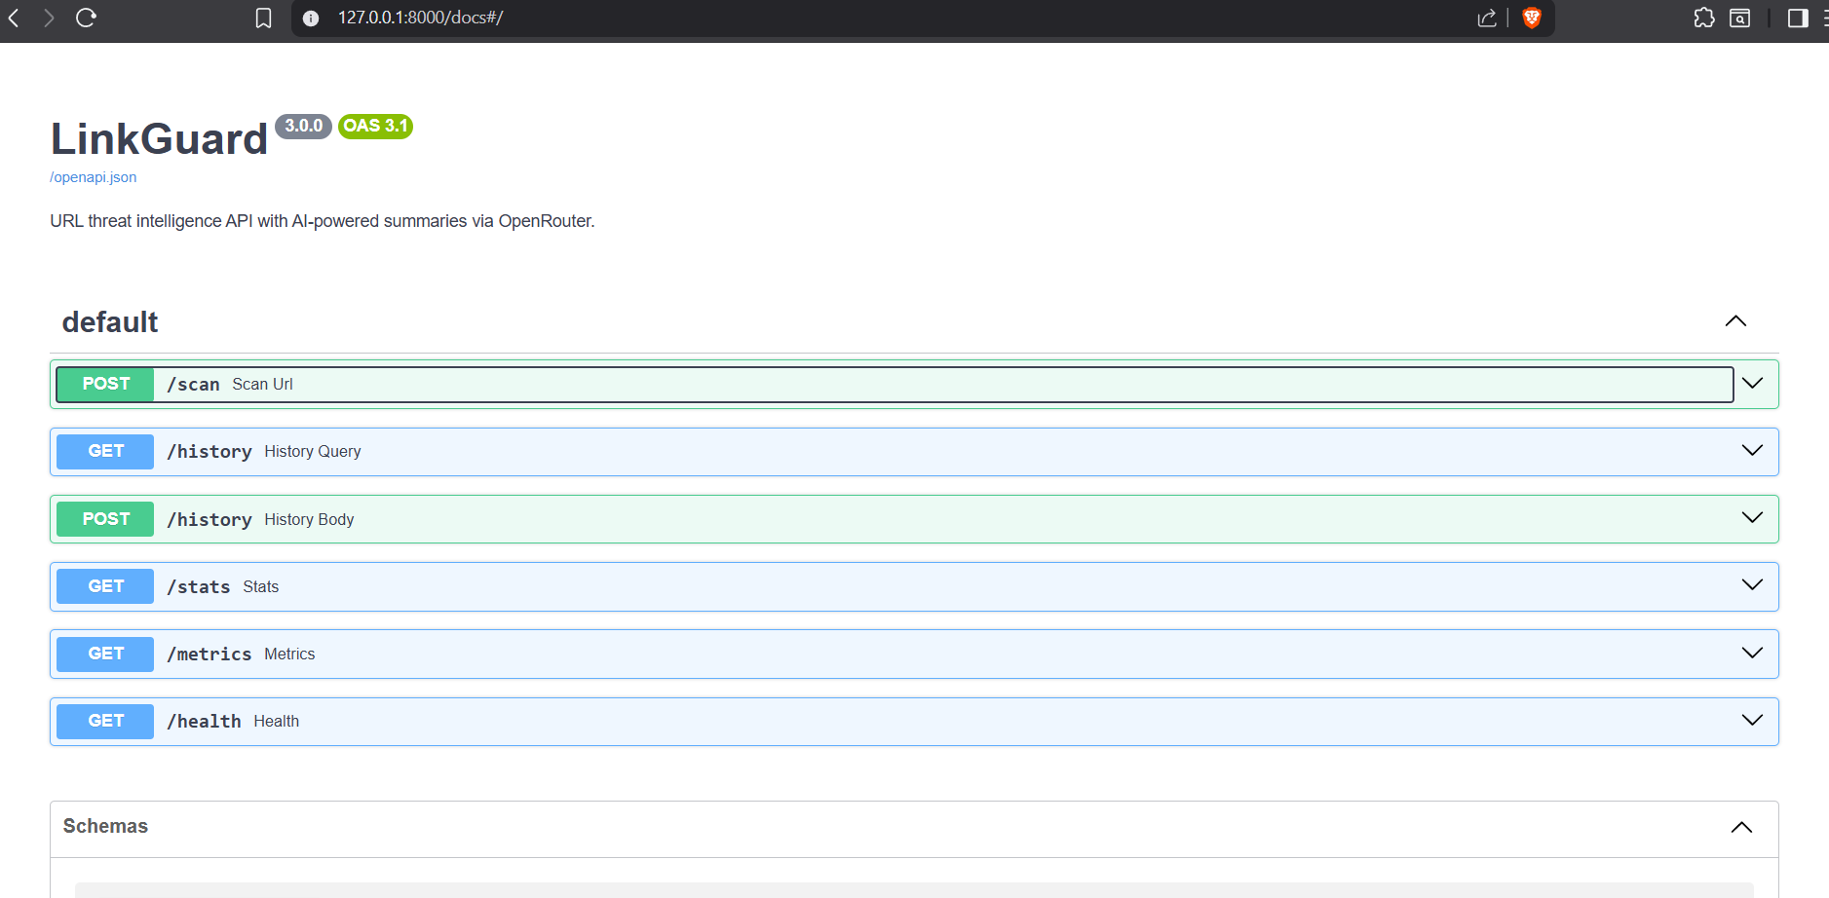The height and width of the screenshot is (898, 1829).
Task: Click the URL threat intelligence description text
Action: [323, 221]
